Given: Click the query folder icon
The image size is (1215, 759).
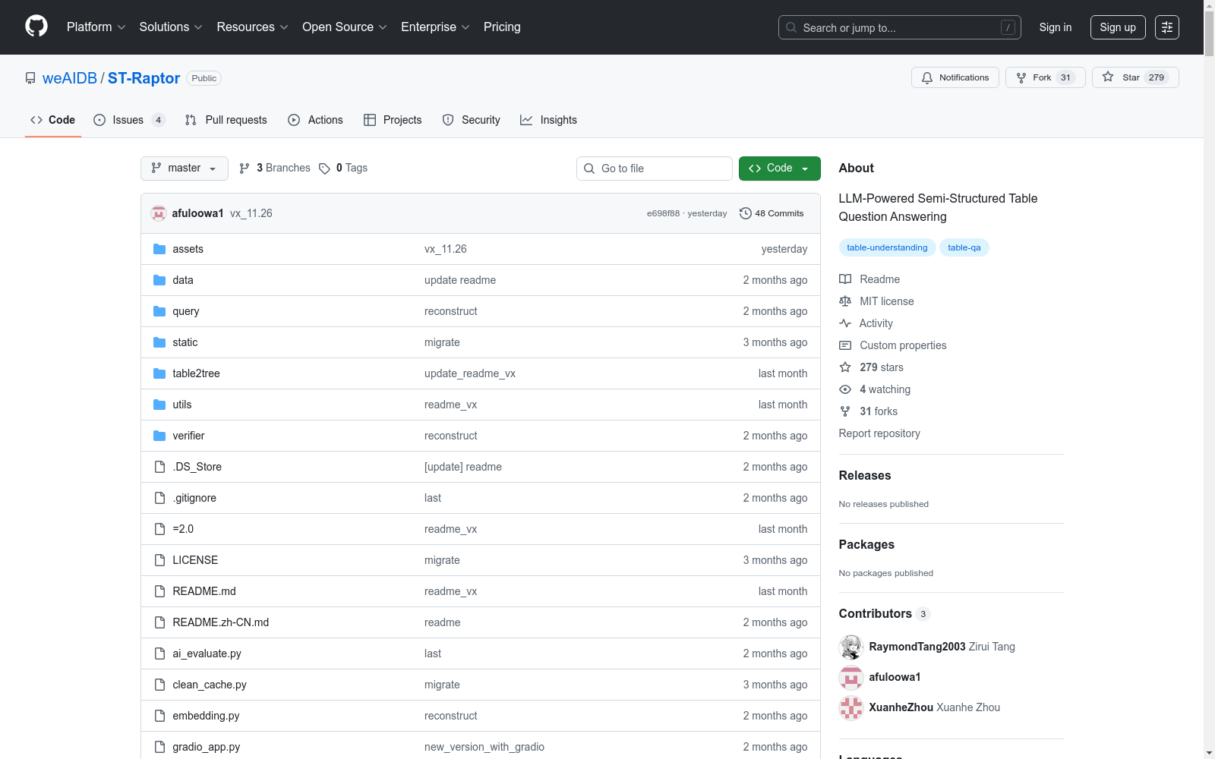Looking at the screenshot, I should click(159, 311).
